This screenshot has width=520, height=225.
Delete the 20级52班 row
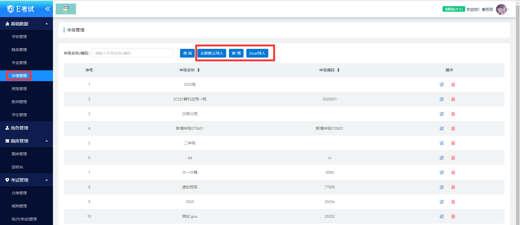point(453,114)
